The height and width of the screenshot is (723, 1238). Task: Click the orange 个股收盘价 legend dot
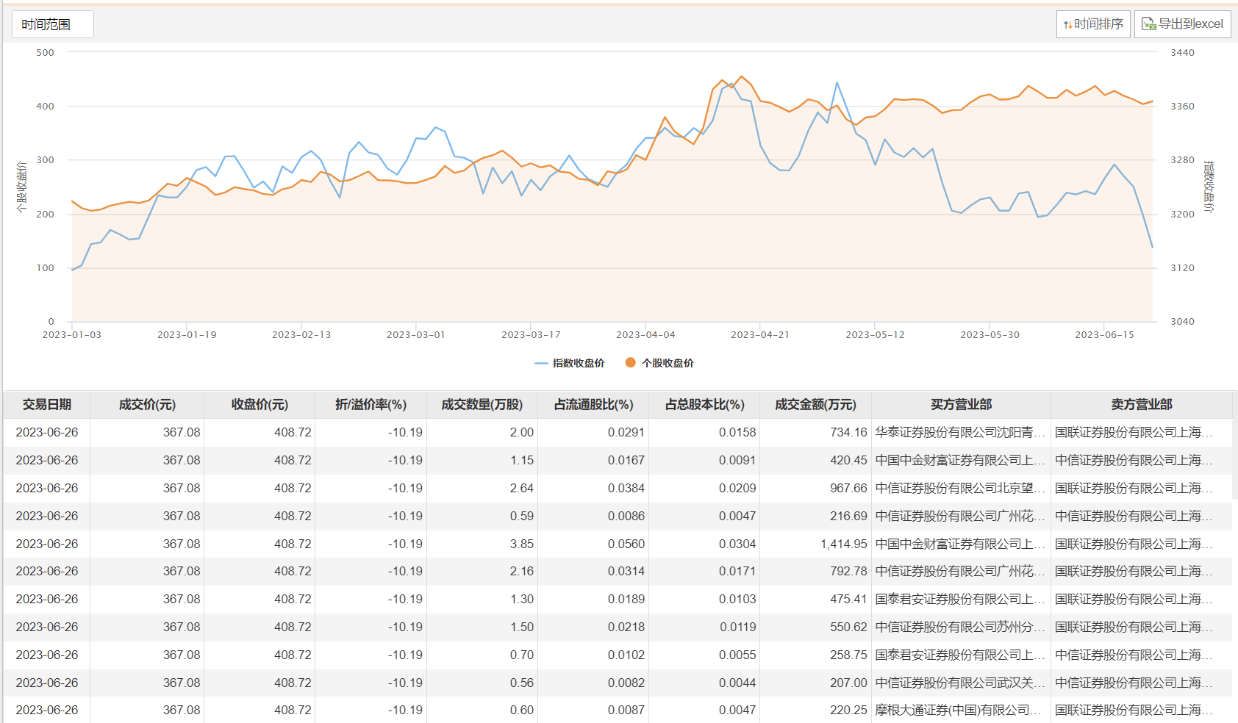point(630,362)
